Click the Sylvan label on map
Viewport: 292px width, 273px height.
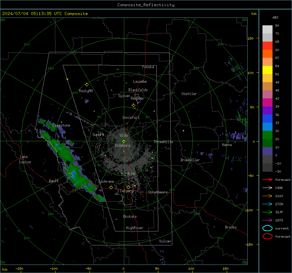click(x=124, y=96)
